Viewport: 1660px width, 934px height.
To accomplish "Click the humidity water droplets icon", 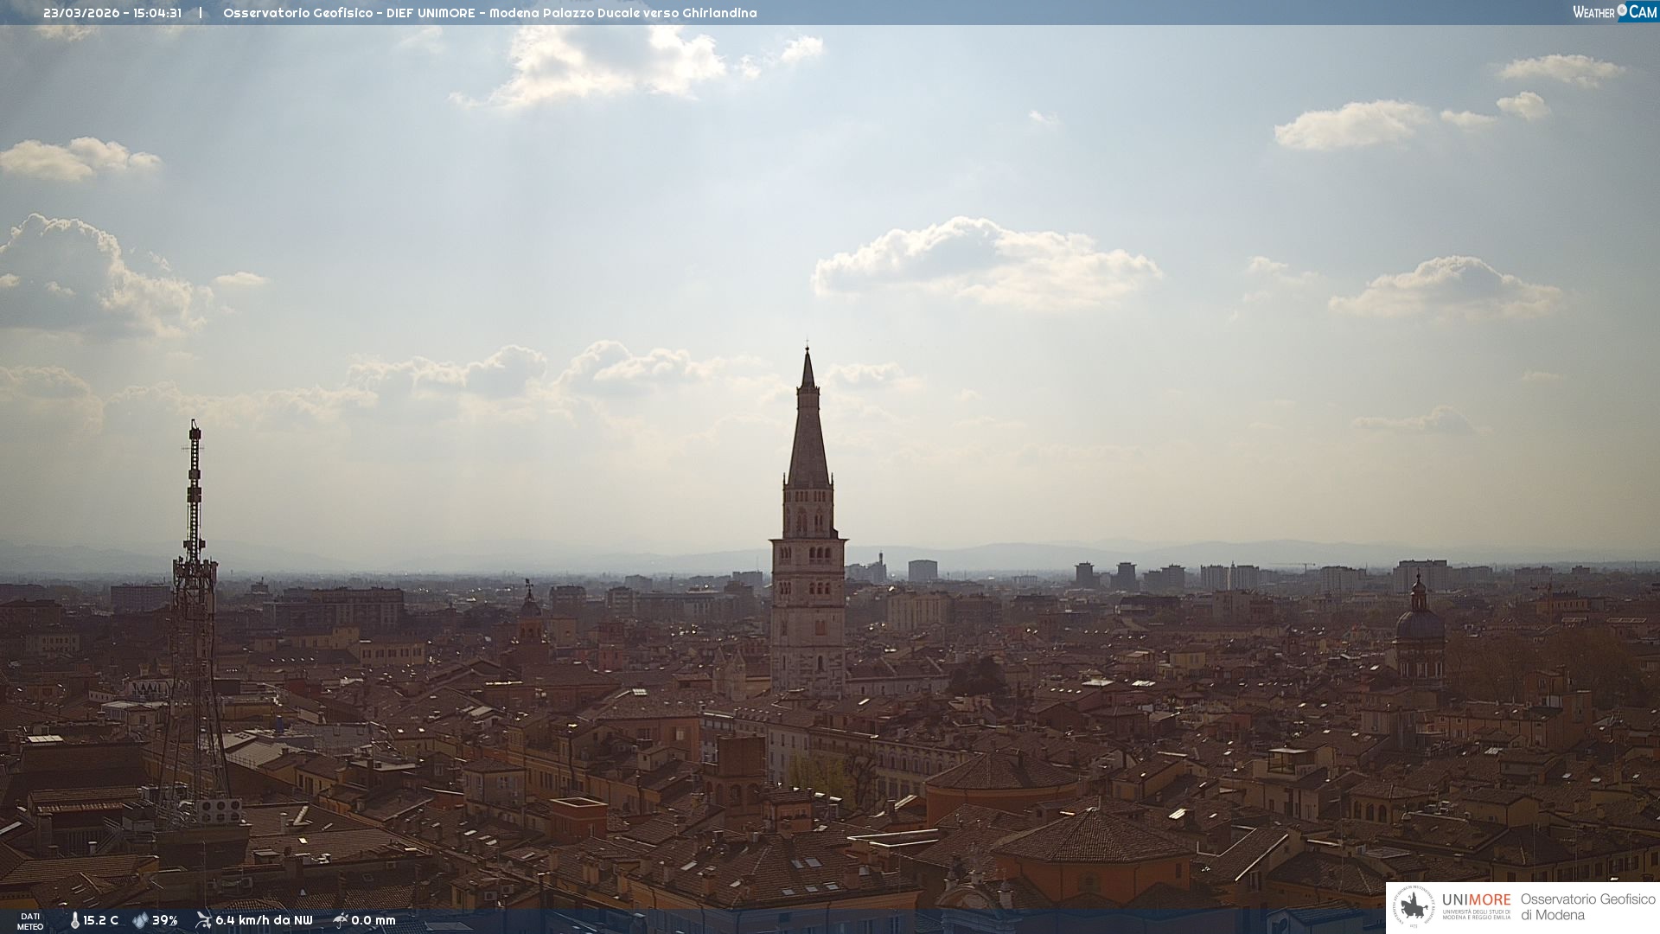I will (140, 920).
